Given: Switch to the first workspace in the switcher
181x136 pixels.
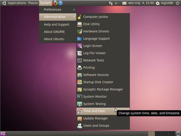Looking at the screenshot, I should point(151,134).
